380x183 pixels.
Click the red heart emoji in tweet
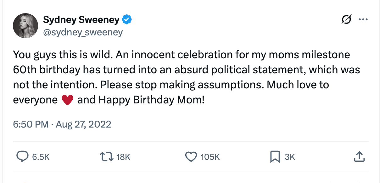click(67, 100)
